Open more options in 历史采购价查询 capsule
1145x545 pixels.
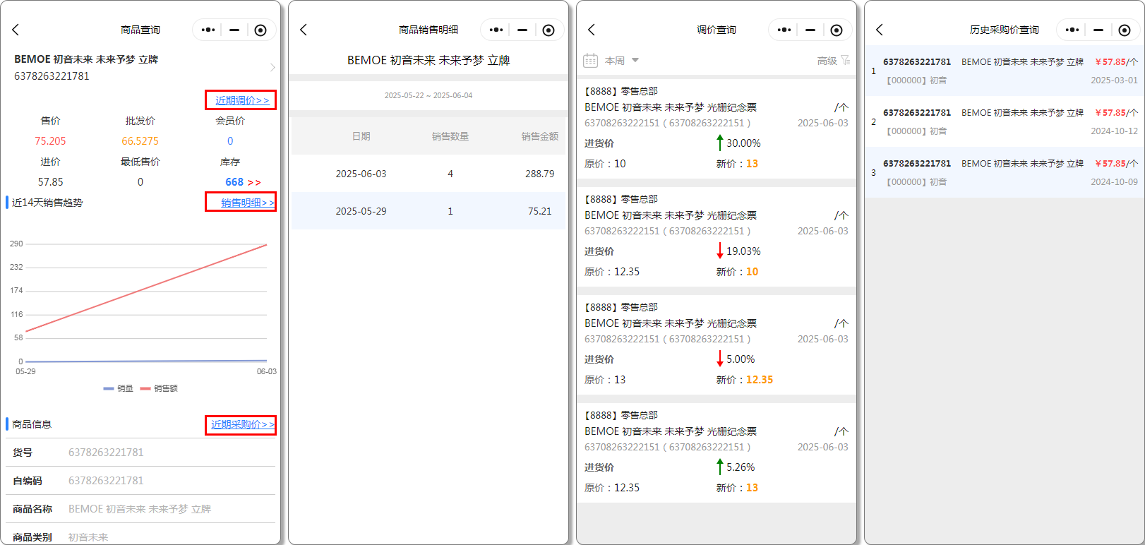(x=1072, y=30)
